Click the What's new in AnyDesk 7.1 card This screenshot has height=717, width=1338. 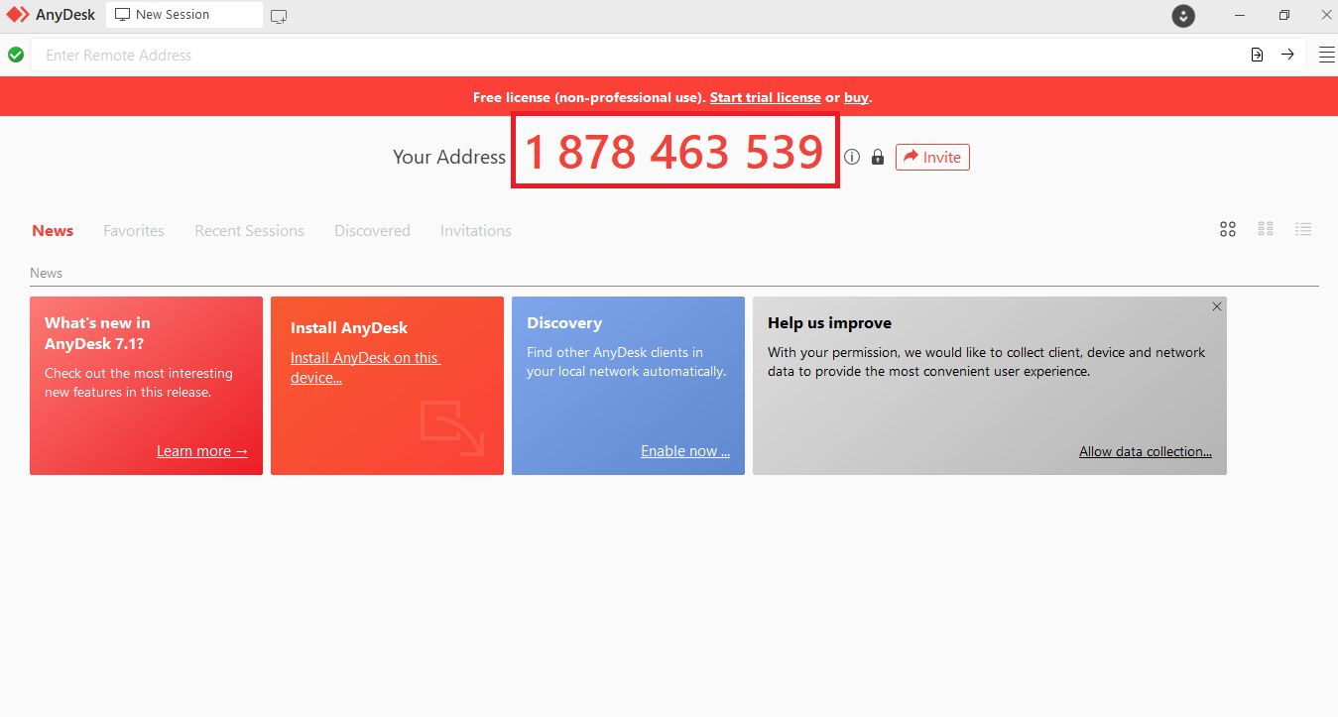coord(146,386)
